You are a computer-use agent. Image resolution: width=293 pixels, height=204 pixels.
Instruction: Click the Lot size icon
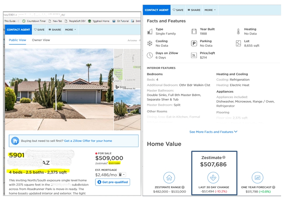click(238, 44)
